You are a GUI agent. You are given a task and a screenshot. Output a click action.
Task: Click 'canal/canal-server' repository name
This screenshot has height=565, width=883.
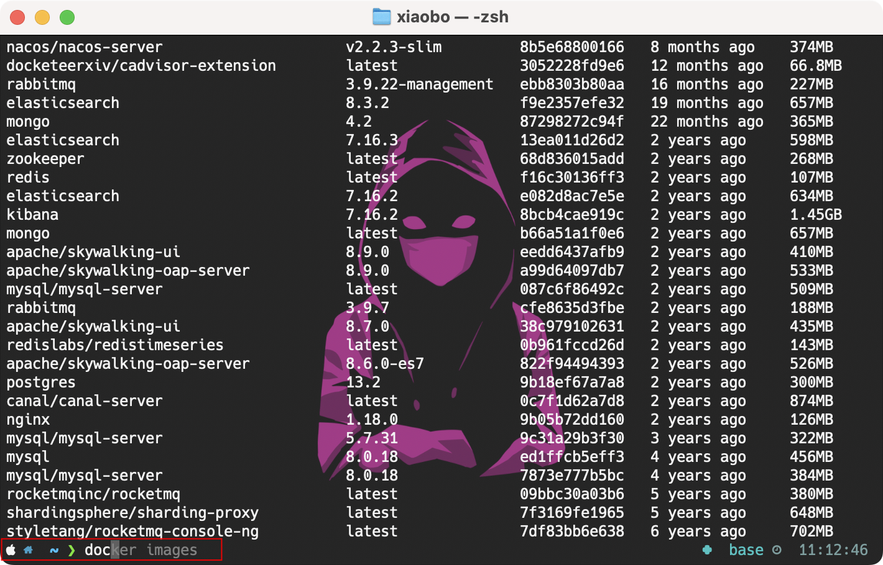coord(85,401)
